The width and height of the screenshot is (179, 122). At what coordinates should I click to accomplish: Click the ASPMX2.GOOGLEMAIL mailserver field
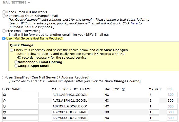pos(70,112)
